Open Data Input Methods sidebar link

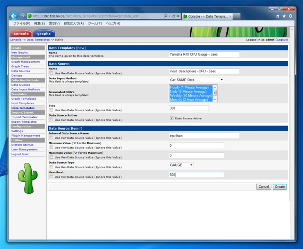[x=25, y=90]
